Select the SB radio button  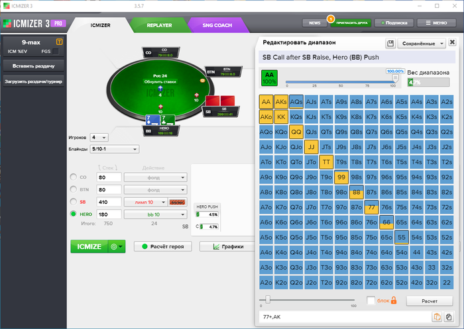[x=73, y=202]
